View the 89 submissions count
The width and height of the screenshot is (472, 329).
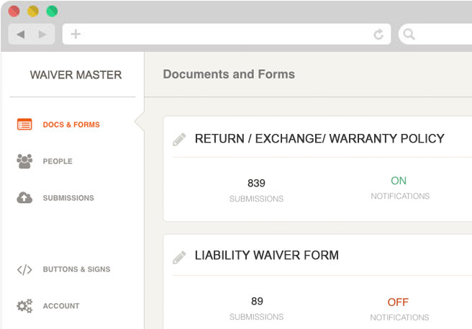tap(257, 301)
